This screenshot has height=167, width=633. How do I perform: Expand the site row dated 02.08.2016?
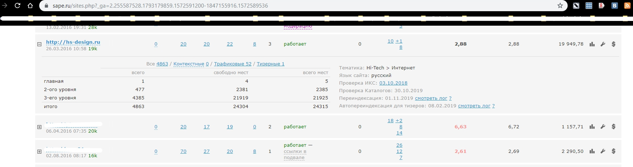39,151
